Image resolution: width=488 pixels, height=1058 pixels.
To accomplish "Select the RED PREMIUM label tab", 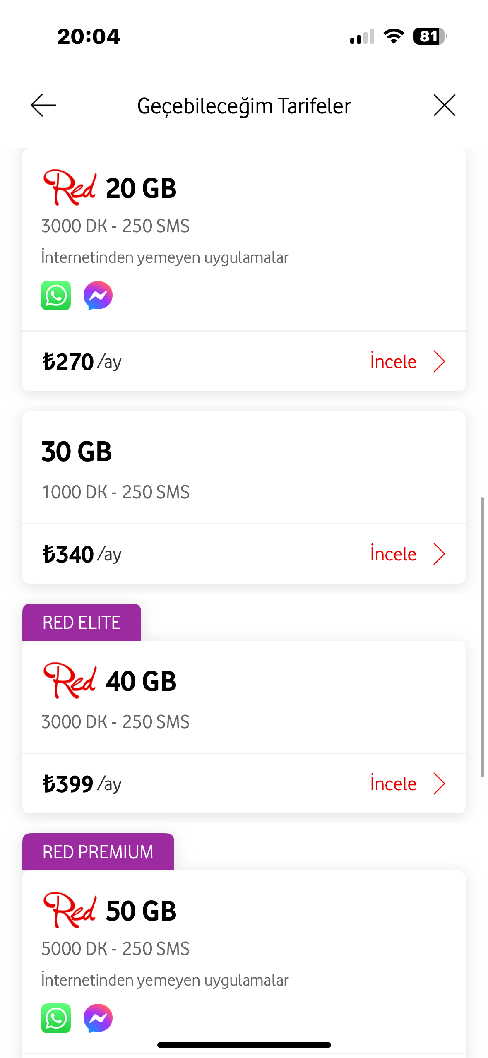I will [98, 852].
